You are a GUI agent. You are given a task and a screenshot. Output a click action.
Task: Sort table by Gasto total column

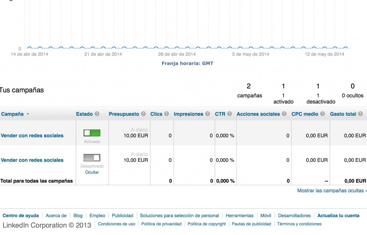pos(343,114)
